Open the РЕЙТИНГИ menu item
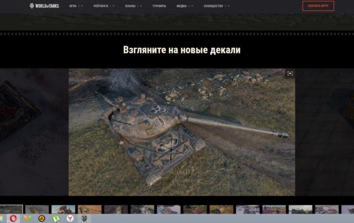 coord(101,6)
